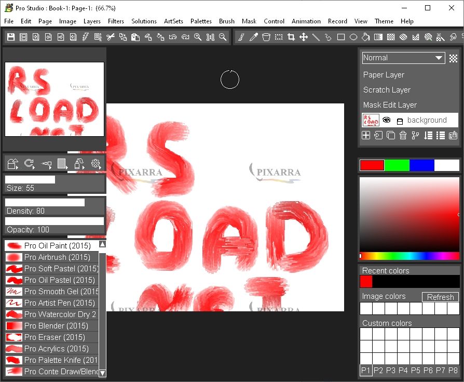
Task: Pick the green primary color swatch
Action: click(397, 165)
